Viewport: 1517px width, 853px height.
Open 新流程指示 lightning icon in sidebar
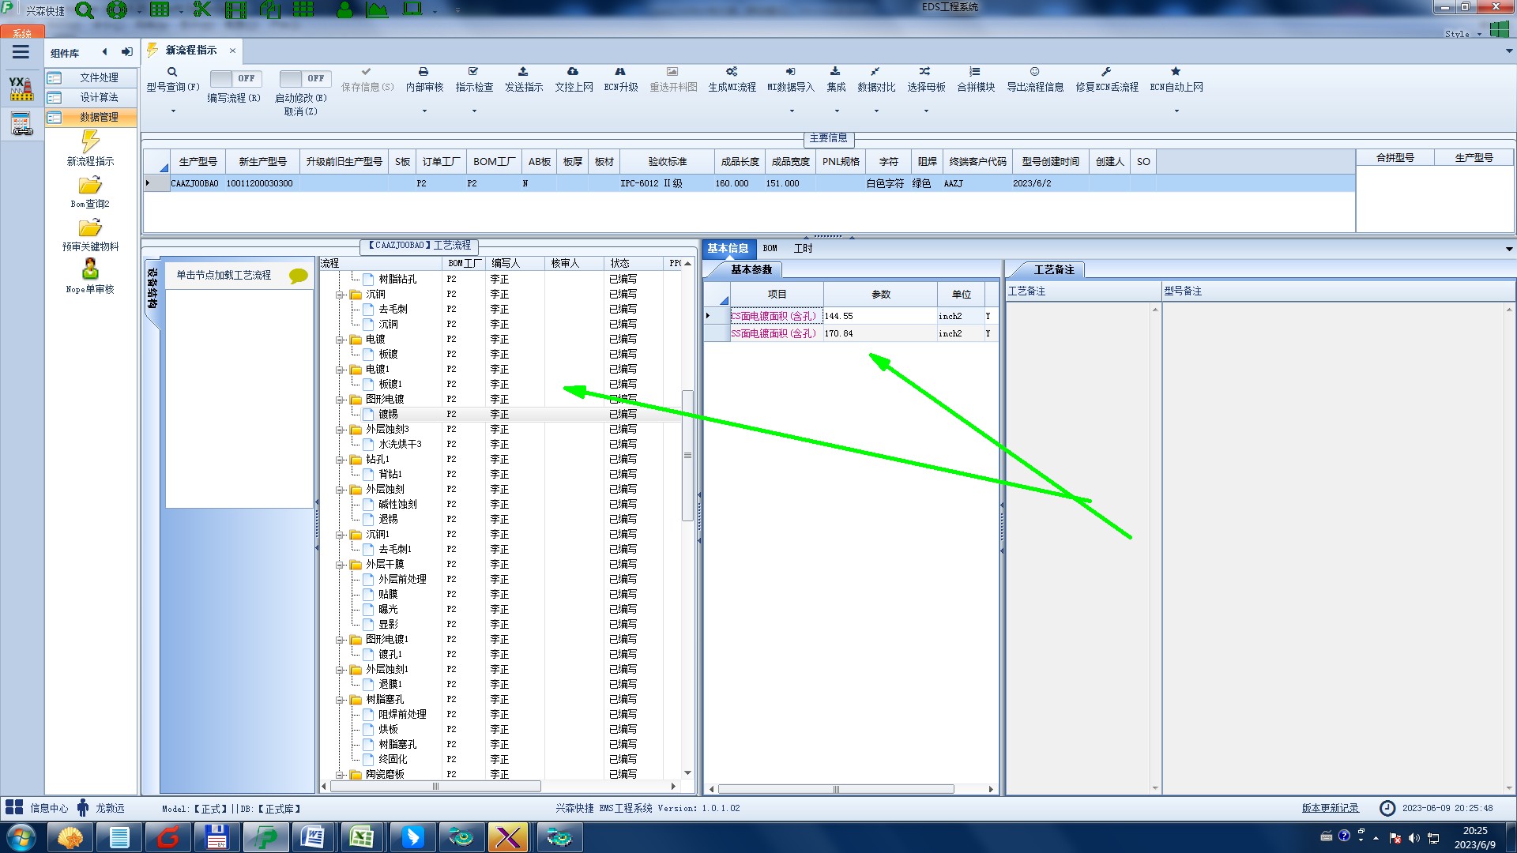pos(90,142)
